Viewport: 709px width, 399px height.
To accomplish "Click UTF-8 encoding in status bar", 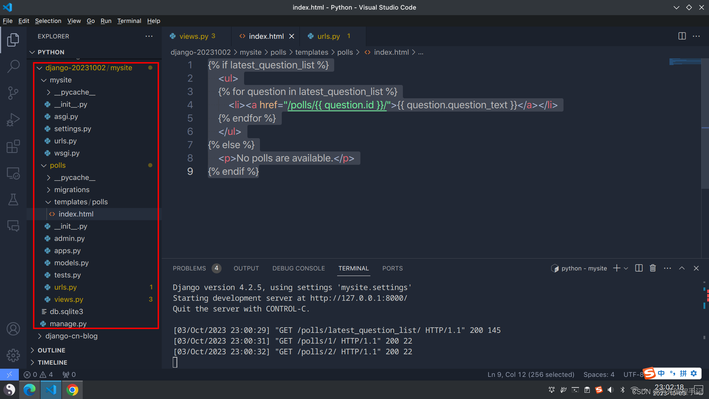I will tap(632, 374).
